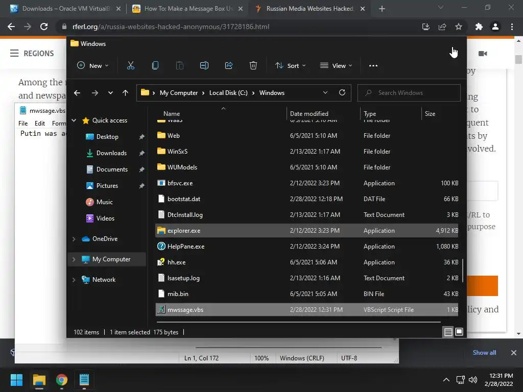
Task: Click the Delete trash icon in Explorer toolbar
Action: [253, 66]
